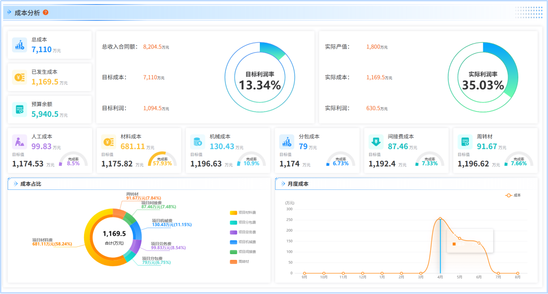
Task: Click the 预算余额 card icon
Action: pos(19,110)
